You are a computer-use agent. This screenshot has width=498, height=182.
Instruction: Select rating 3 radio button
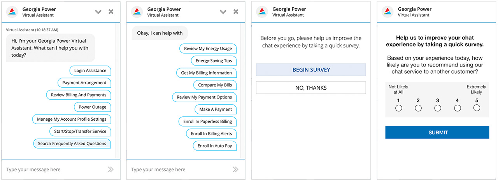(x=438, y=108)
